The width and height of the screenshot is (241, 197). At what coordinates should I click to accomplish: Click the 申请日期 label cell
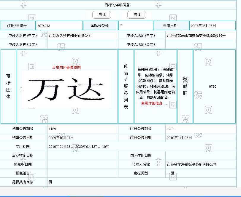pyautogui.click(x=171, y=26)
